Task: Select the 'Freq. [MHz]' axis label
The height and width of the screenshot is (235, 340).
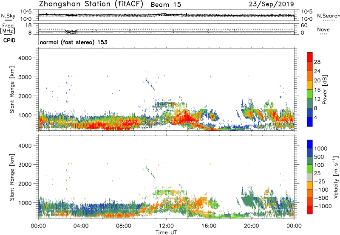Action: point(8,29)
